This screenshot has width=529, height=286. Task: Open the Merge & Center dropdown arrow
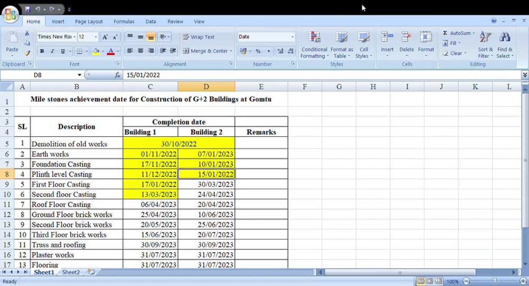[231, 51]
